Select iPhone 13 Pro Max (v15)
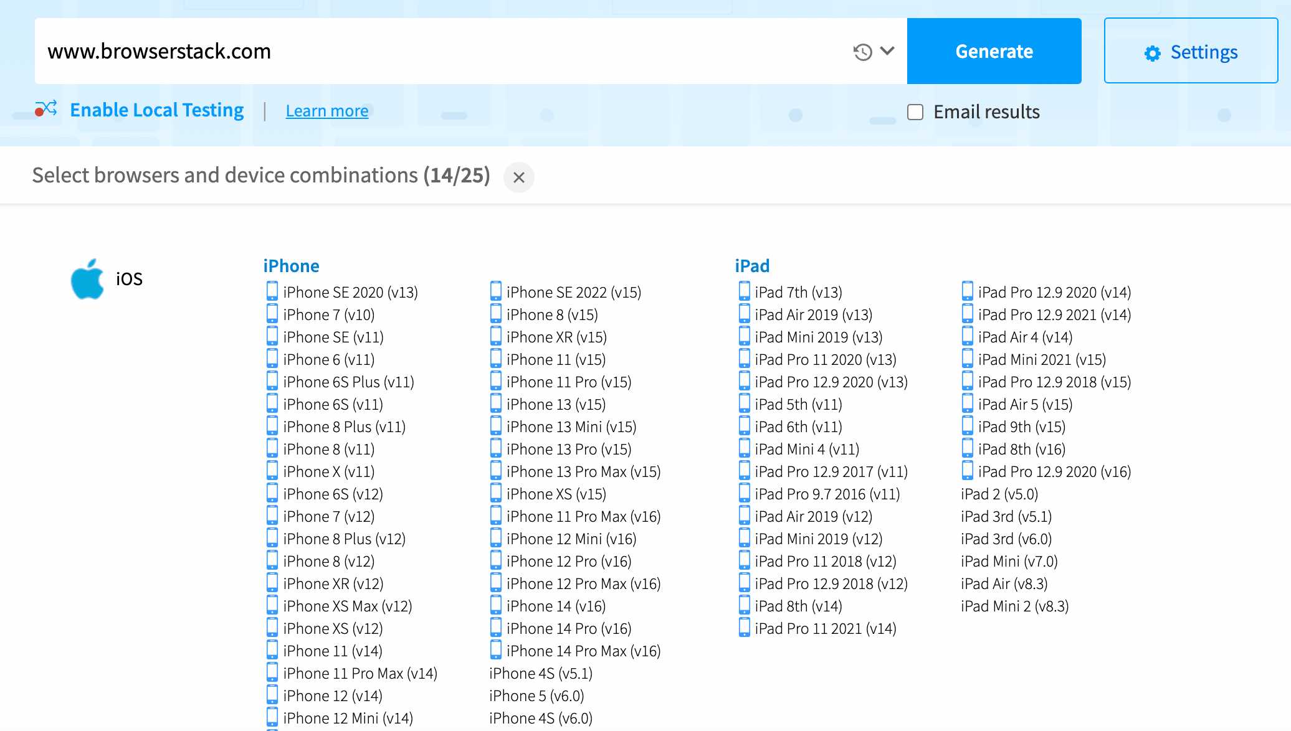The image size is (1291, 731). click(583, 471)
